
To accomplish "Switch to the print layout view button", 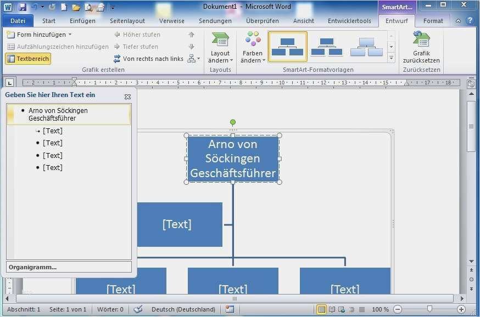I will [321, 309].
